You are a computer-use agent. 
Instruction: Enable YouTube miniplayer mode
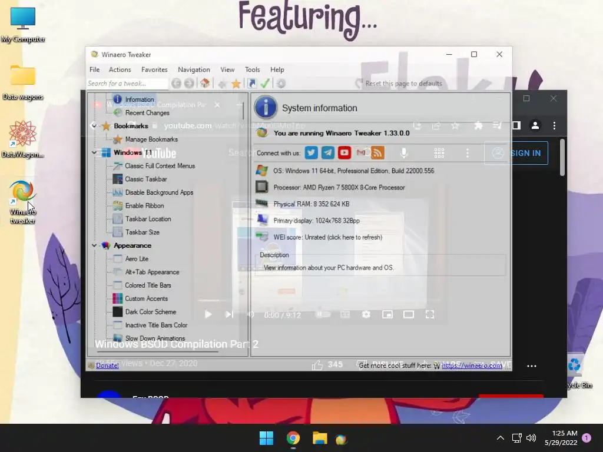[387, 314]
